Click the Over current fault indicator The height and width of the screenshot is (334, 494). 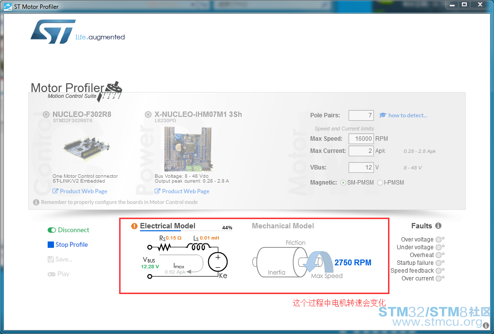439,278
